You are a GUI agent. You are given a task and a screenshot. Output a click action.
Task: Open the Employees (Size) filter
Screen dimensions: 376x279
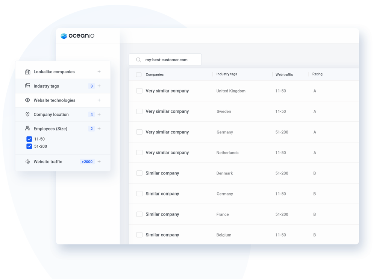63,129
